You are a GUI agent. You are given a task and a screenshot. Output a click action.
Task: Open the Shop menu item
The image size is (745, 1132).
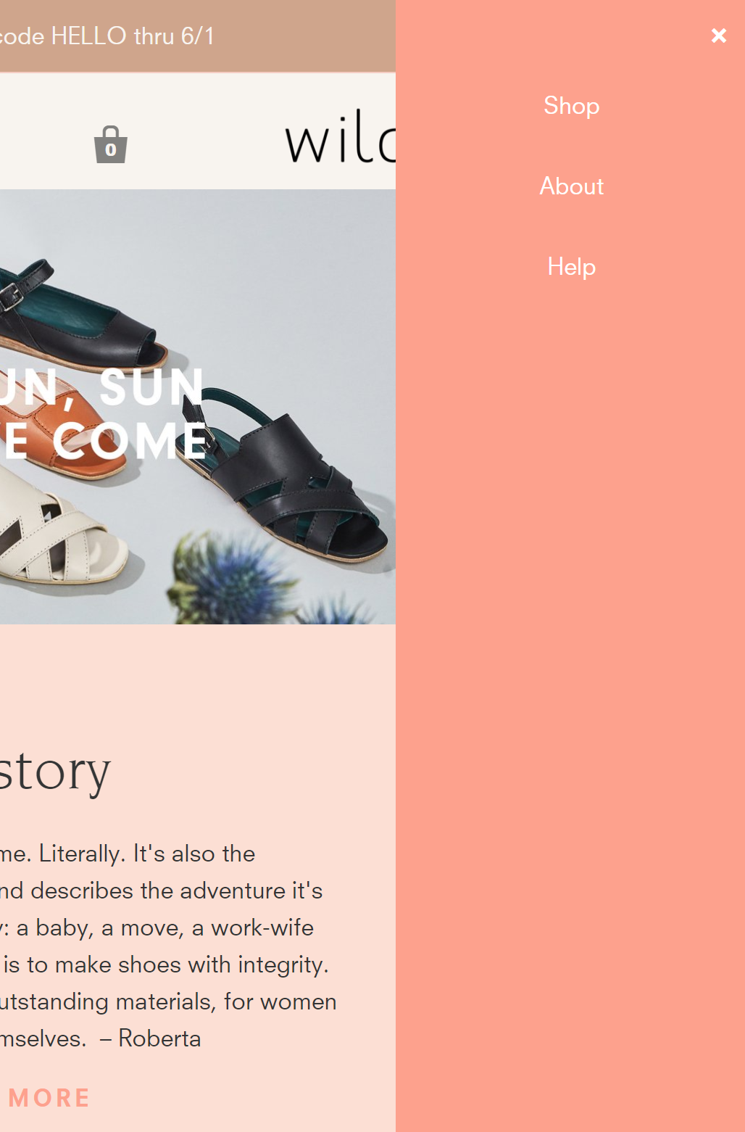point(571,106)
